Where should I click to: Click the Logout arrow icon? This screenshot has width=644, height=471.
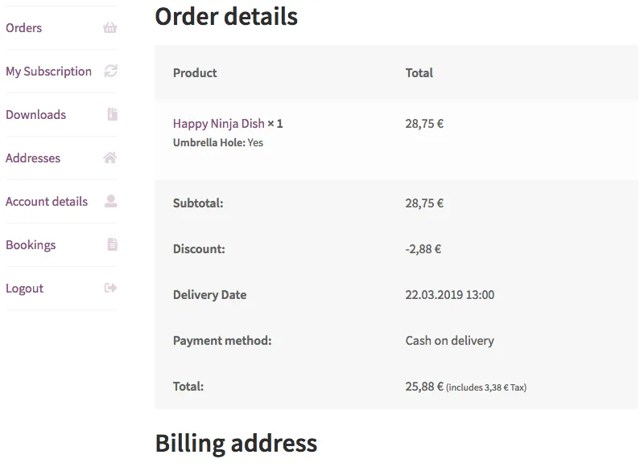click(x=111, y=289)
